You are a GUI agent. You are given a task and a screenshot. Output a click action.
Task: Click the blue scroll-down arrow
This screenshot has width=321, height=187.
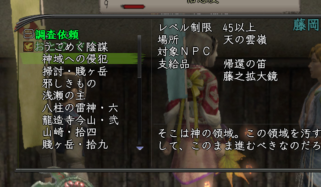point(139,148)
